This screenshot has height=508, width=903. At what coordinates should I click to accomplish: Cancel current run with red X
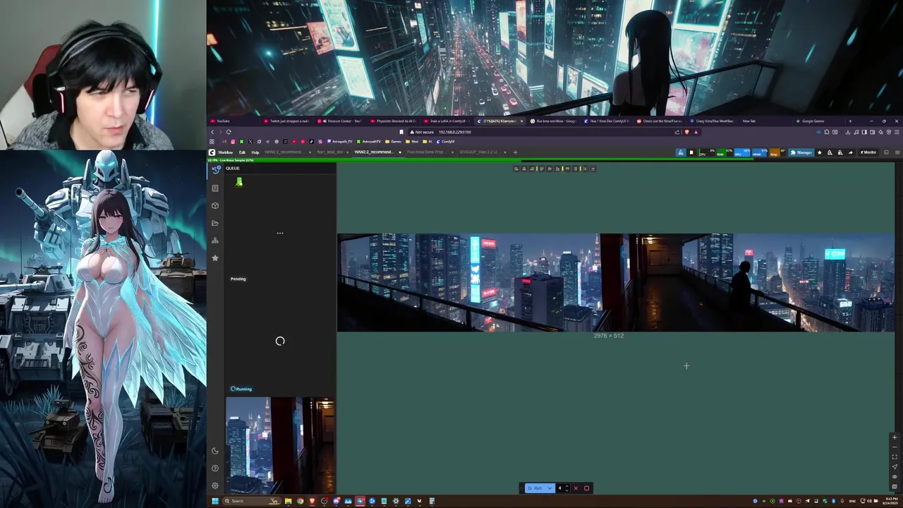576,488
